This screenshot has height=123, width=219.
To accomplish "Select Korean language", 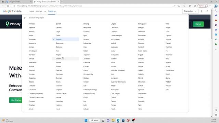I will 86,82.
